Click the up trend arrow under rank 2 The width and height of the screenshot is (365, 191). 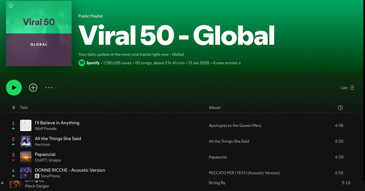point(13,144)
